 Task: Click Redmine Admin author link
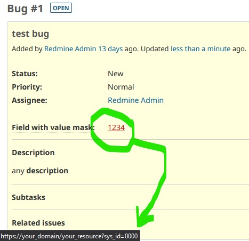(x=70, y=49)
